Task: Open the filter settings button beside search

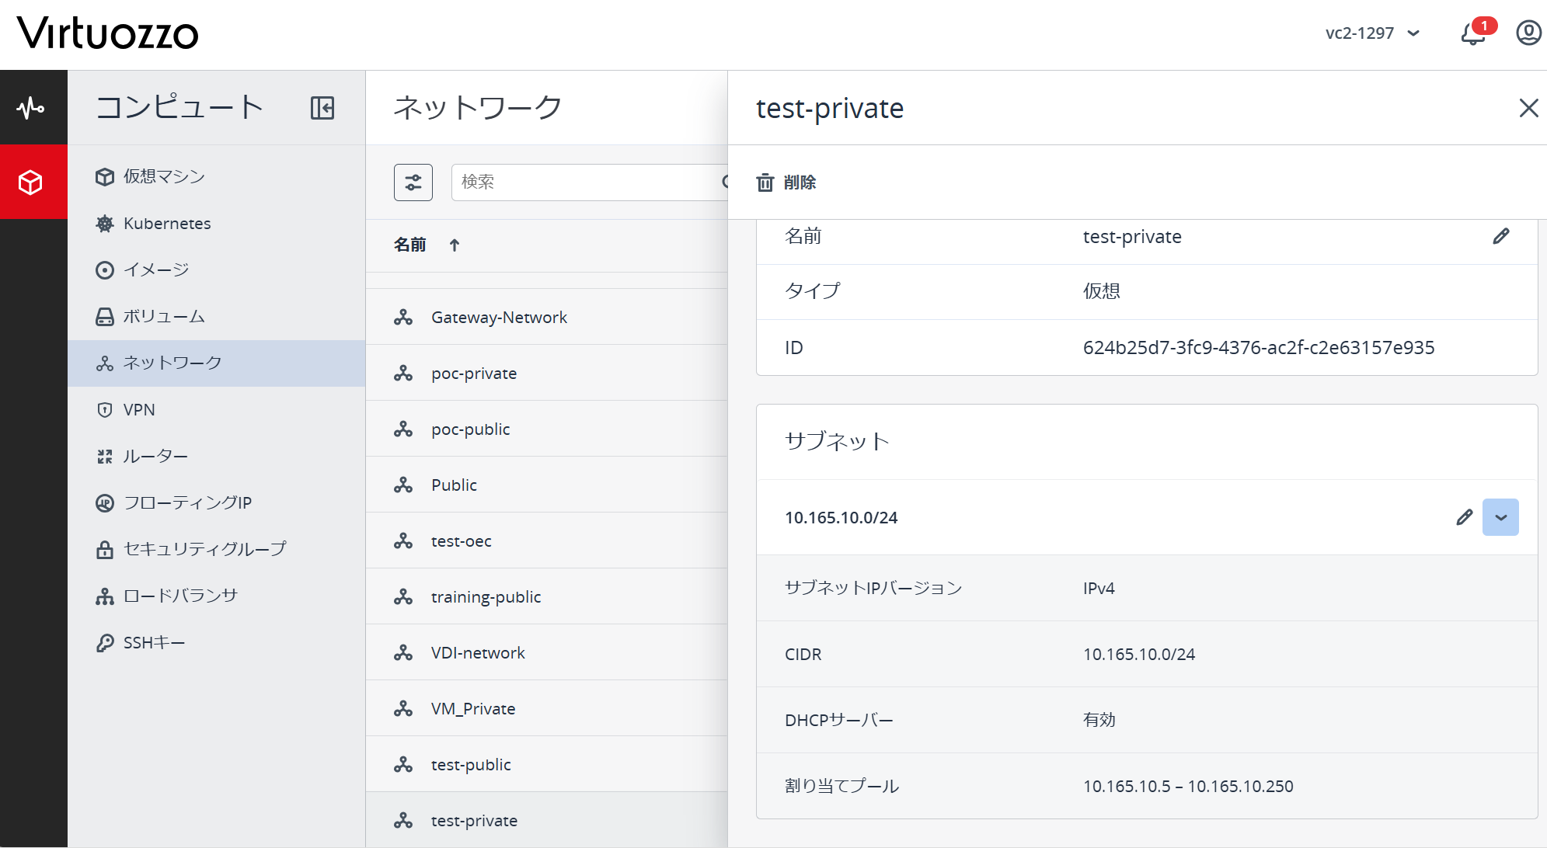Action: [413, 182]
